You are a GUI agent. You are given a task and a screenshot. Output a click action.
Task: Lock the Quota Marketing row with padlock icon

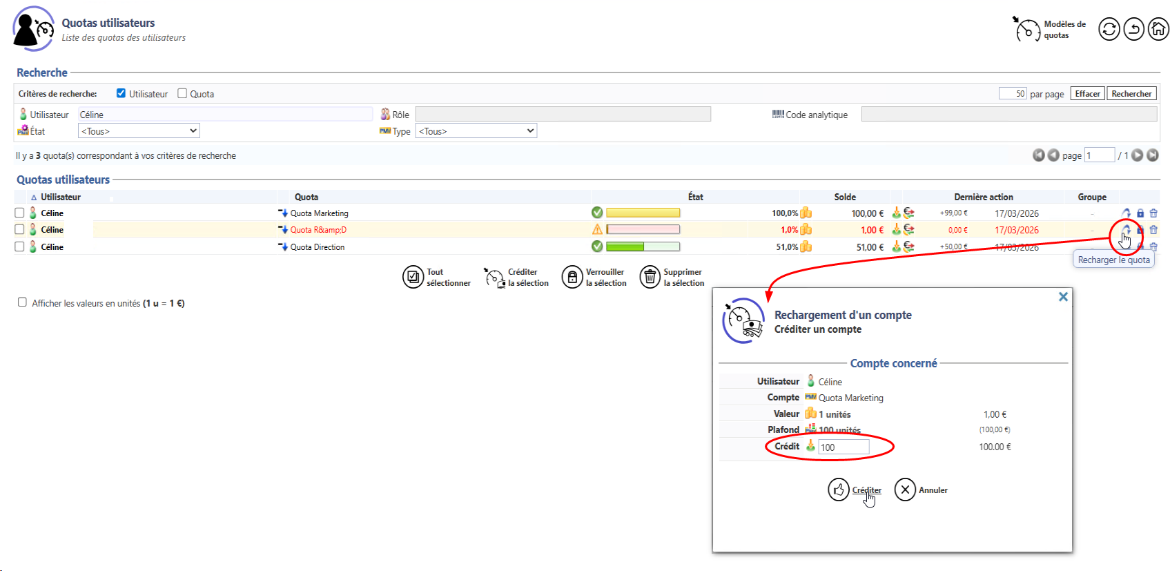click(x=1140, y=213)
